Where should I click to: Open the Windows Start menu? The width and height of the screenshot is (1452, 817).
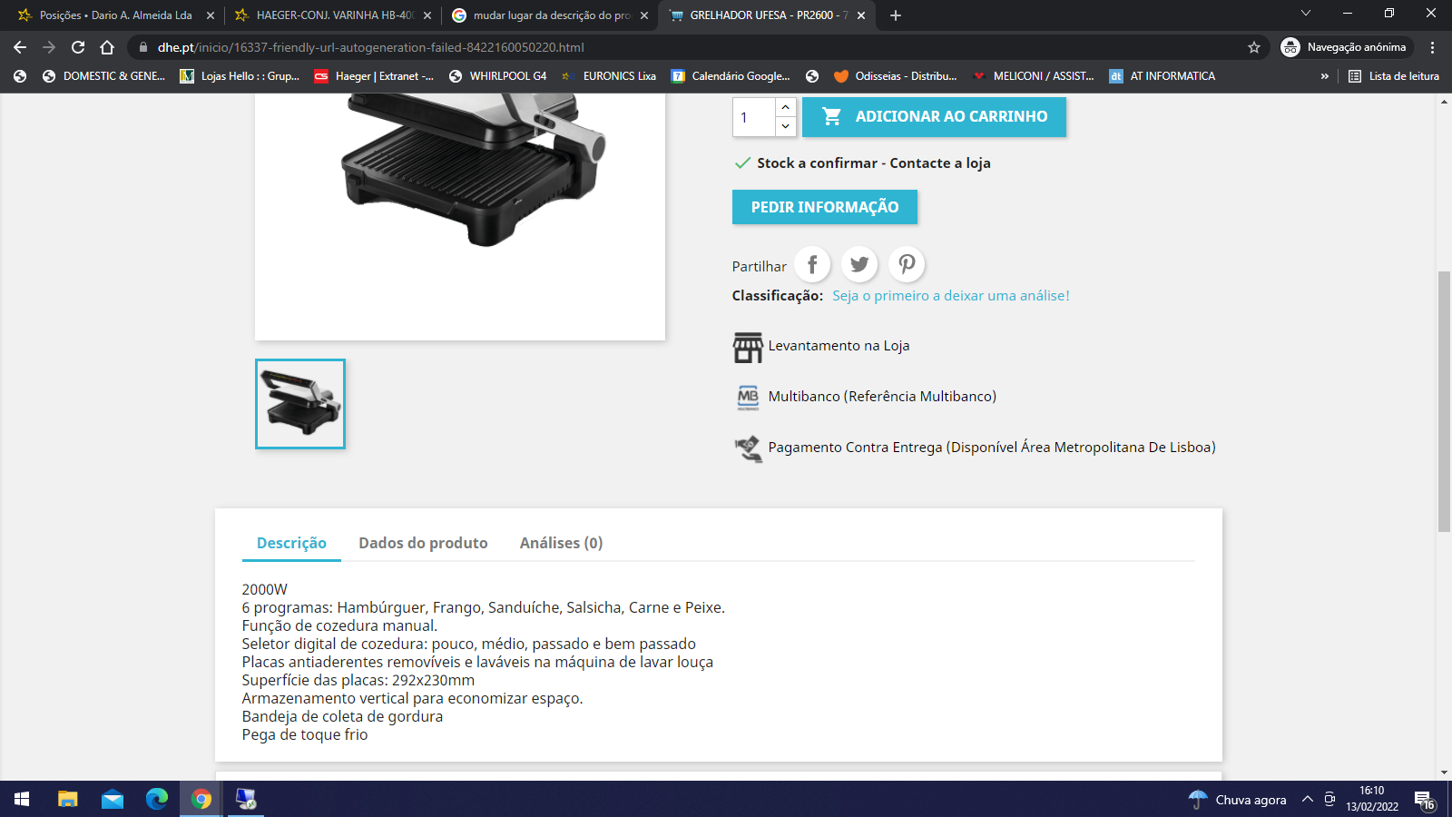22,799
